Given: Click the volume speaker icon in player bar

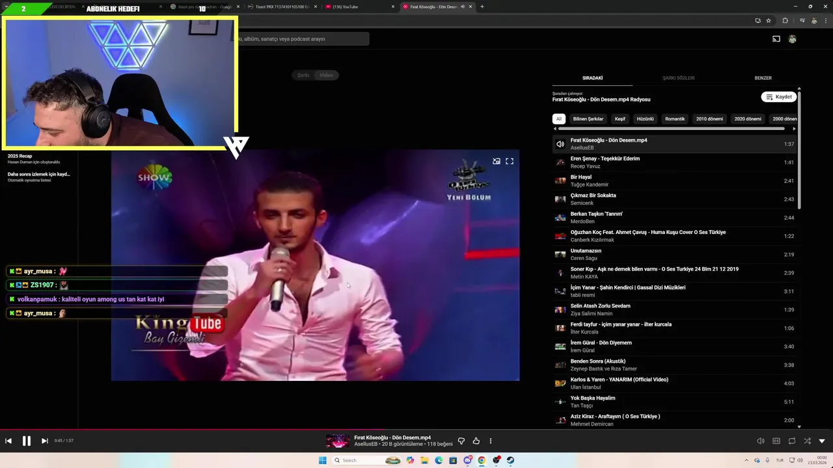Looking at the screenshot, I should pyautogui.click(x=760, y=441).
